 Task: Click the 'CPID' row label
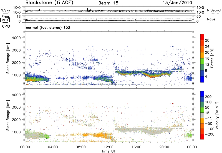(x=6, y=26)
